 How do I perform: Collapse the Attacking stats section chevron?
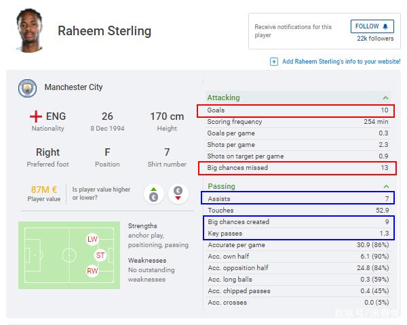[386, 98]
